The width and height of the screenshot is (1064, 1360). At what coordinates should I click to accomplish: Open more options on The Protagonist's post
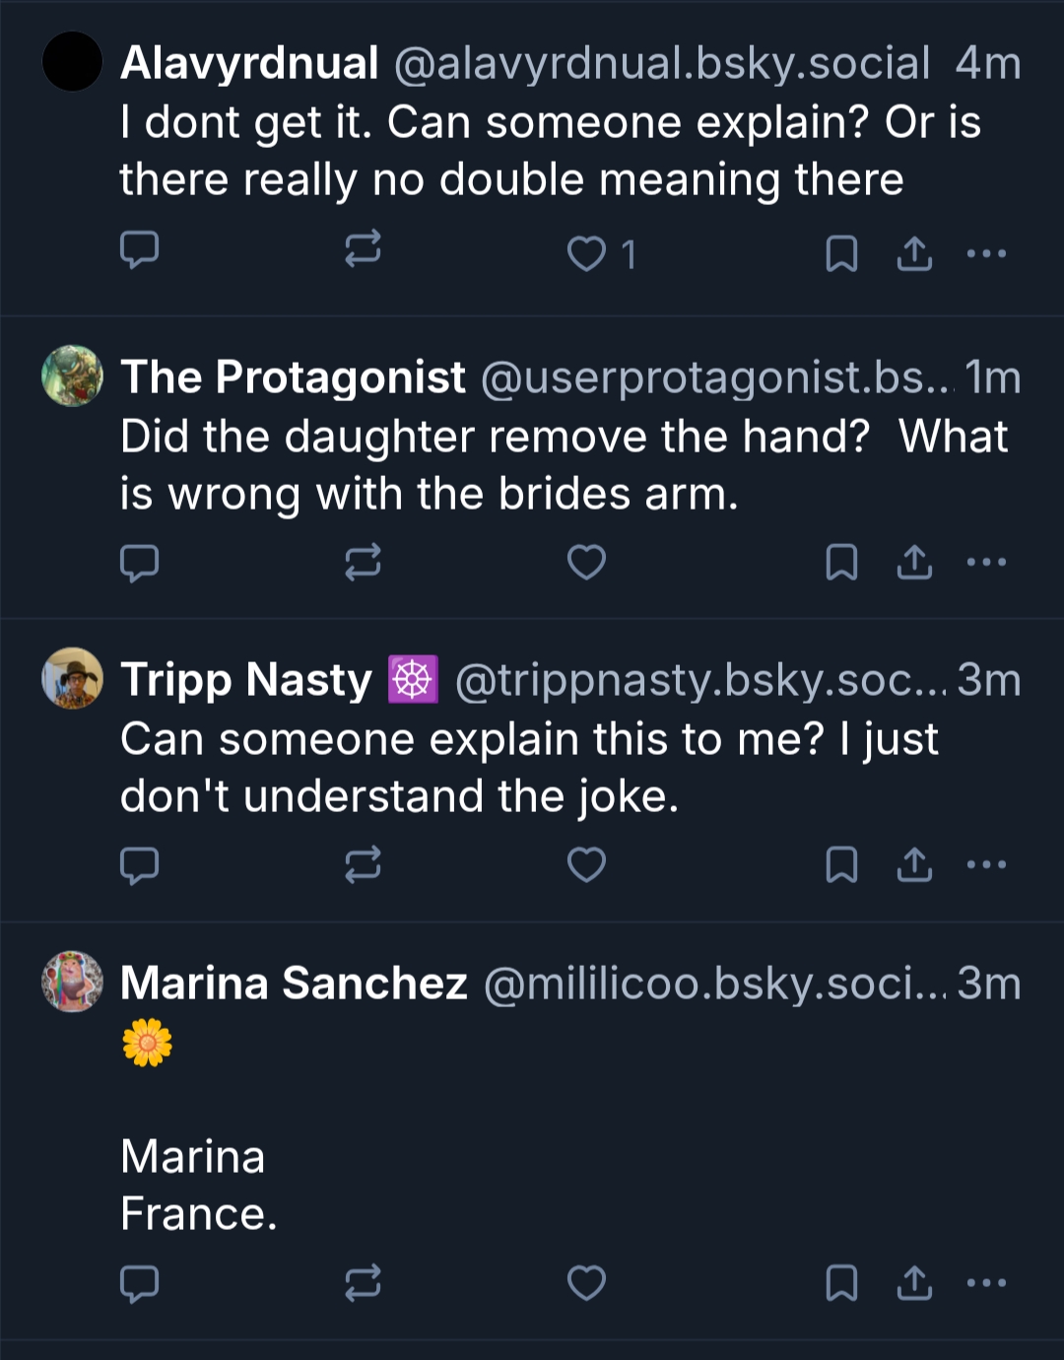[x=986, y=563]
